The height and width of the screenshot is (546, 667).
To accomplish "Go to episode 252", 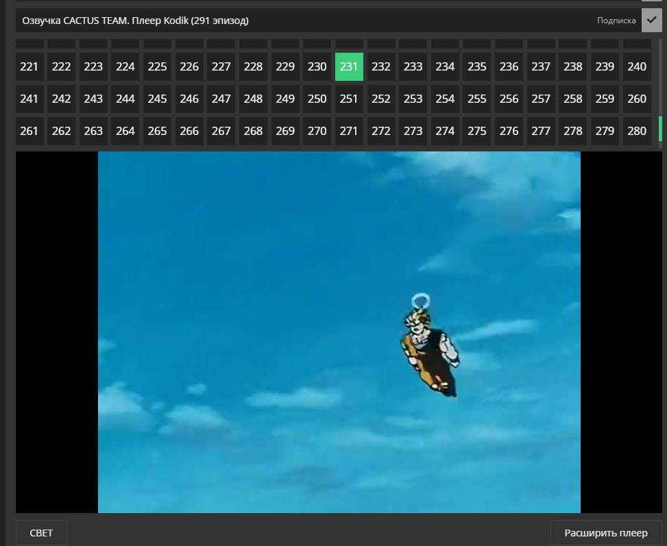I will coord(381,99).
